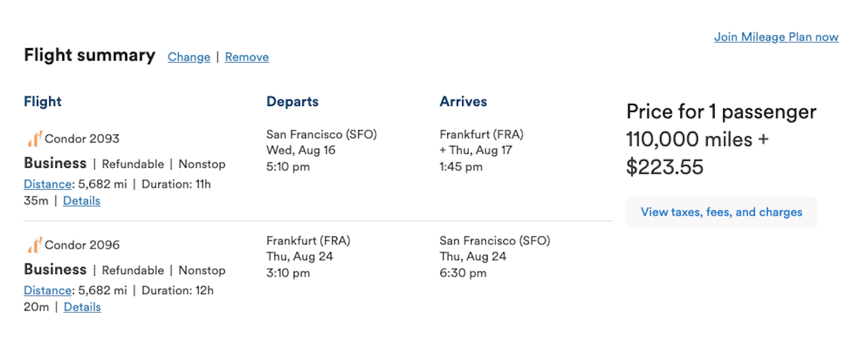Click the Refundable label on return flight
This screenshot has height=338, width=859.
[132, 270]
